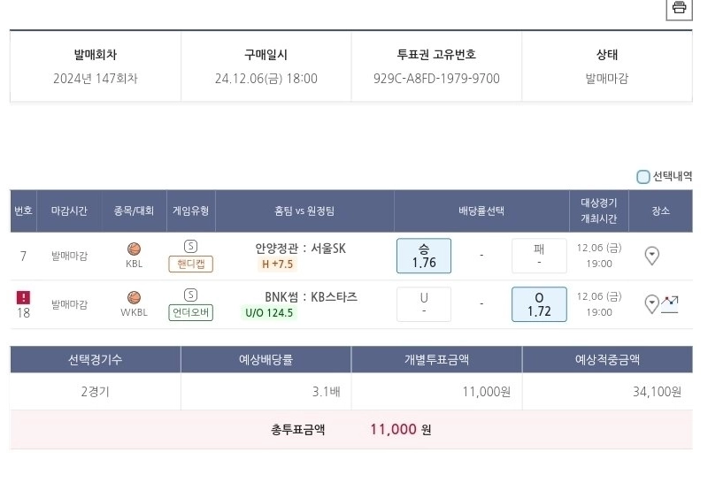Click the H +7.5 handicap label
Viewport: 708px width, 498px height.
click(277, 264)
